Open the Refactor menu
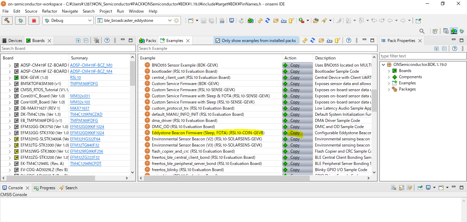The width and height of the screenshot is (467, 222). point(50,11)
